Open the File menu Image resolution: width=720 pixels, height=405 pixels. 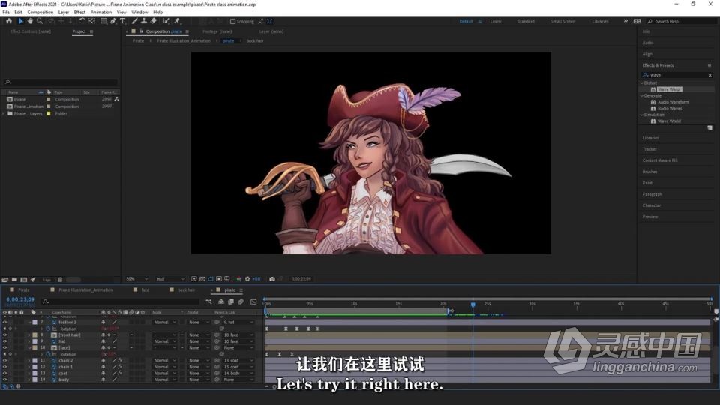tap(6, 13)
